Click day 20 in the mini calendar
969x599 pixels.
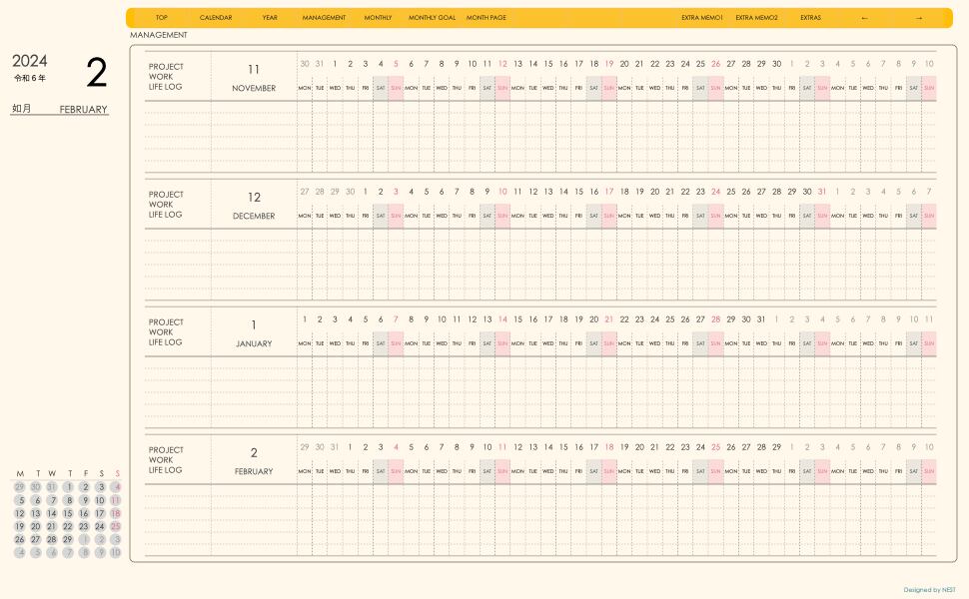click(36, 526)
